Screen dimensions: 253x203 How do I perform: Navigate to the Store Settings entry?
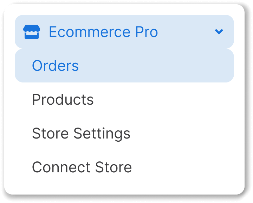(124, 133)
